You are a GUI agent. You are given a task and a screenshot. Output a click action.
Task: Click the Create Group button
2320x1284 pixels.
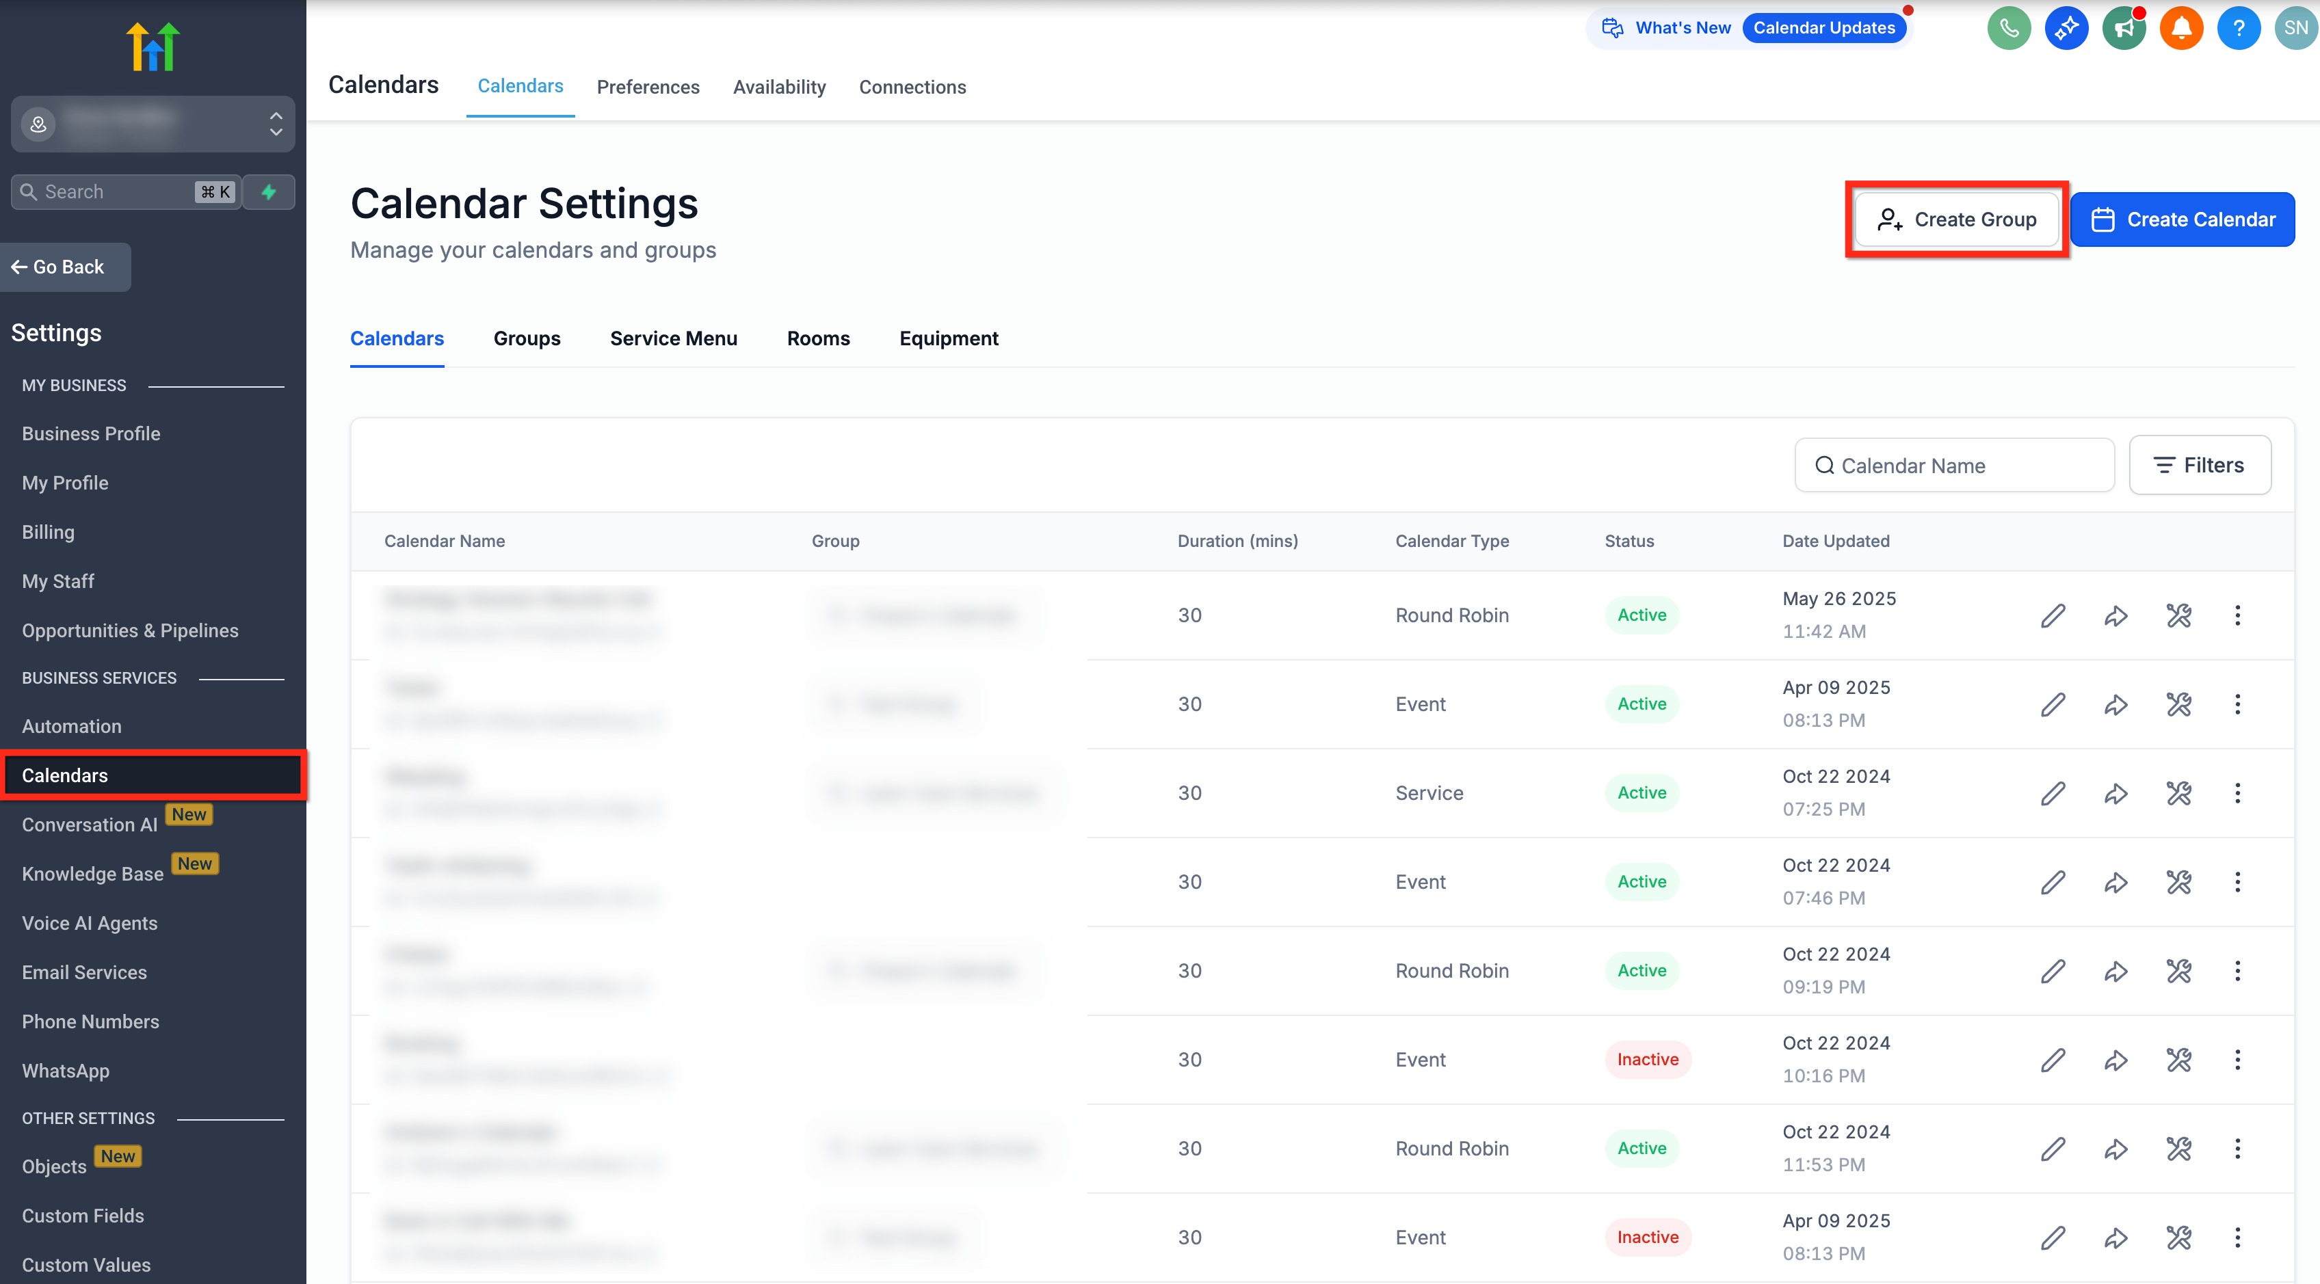pyautogui.click(x=1956, y=219)
